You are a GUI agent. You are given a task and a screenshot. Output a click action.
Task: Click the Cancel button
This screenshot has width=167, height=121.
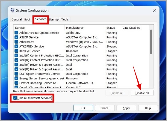click(105, 108)
